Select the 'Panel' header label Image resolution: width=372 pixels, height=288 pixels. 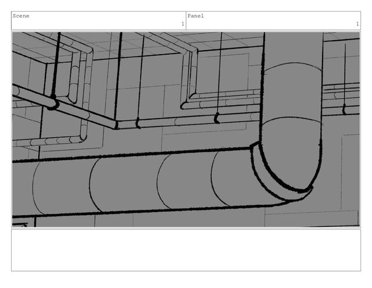pyautogui.click(x=196, y=16)
